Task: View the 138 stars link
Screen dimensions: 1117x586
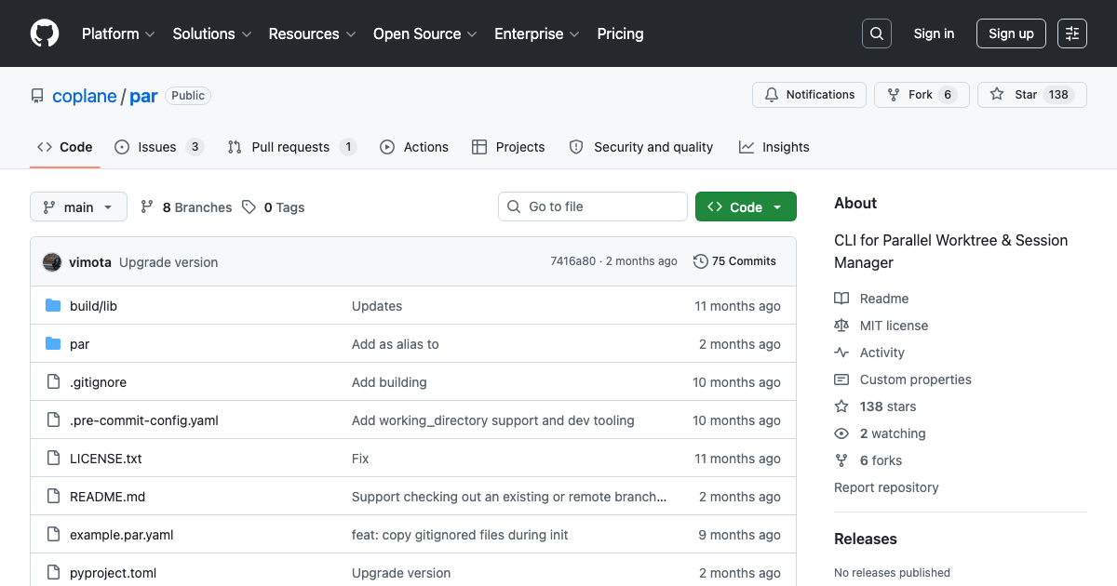Action: 875,406
